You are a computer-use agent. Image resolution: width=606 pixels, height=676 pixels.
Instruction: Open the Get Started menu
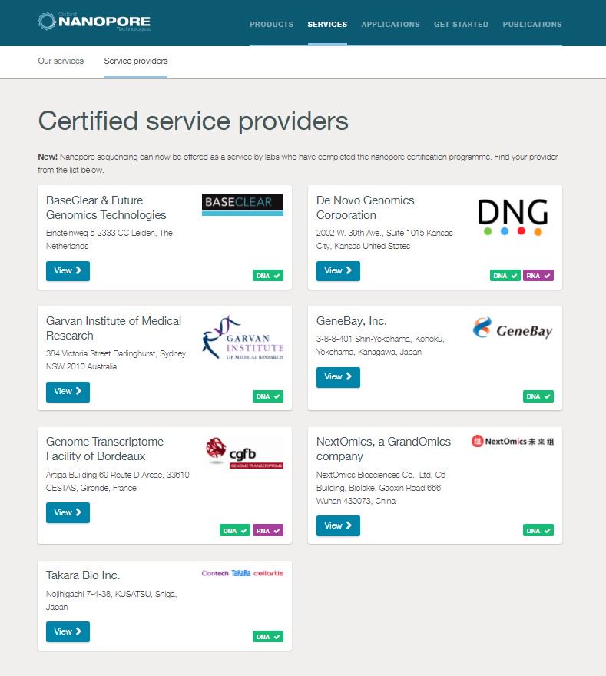(x=461, y=24)
